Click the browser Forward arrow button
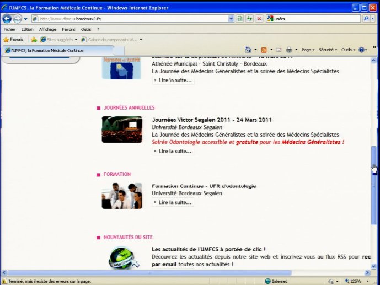 click(x=17, y=19)
